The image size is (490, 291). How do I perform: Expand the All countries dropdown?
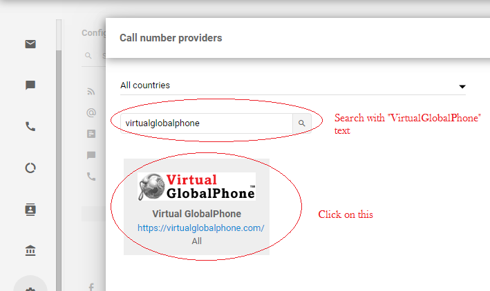tap(293, 86)
